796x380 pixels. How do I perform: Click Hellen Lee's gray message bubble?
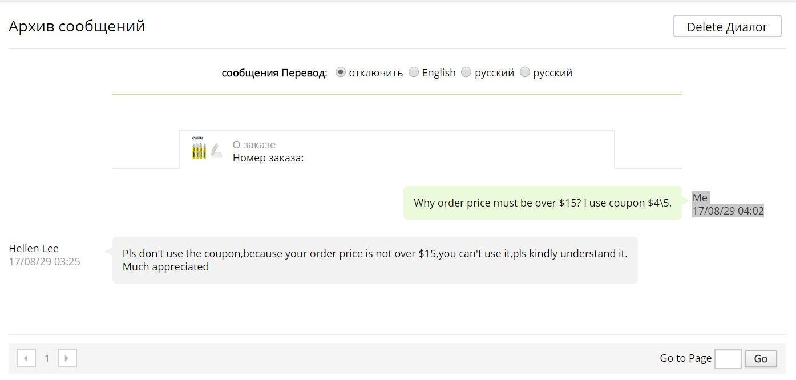click(375, 260)
